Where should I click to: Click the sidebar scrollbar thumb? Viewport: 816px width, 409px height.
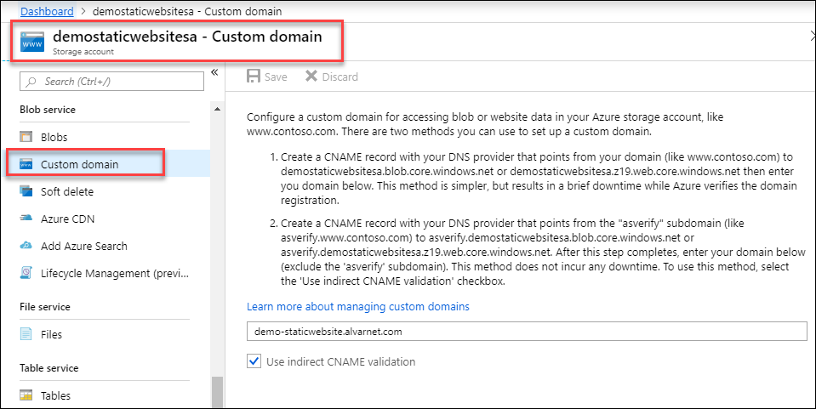(x=217, y=392)
